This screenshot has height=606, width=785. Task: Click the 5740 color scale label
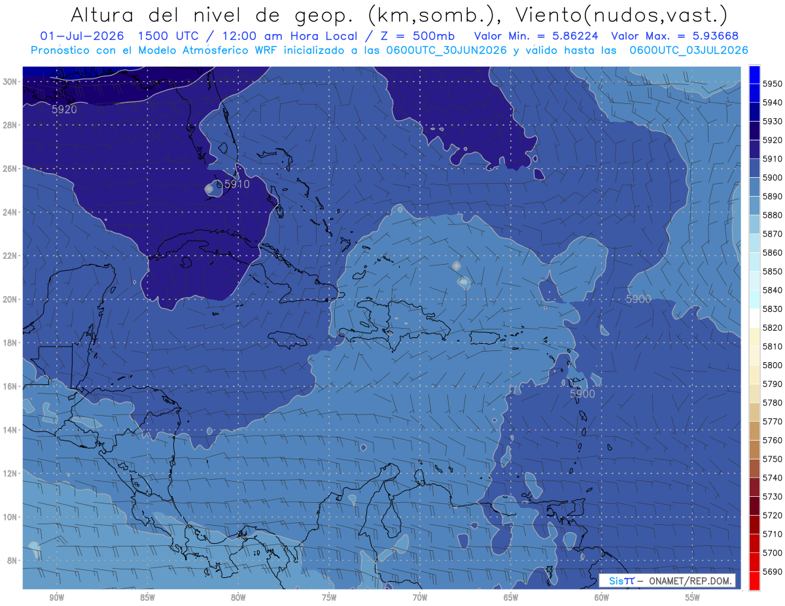tap(773, 478)
